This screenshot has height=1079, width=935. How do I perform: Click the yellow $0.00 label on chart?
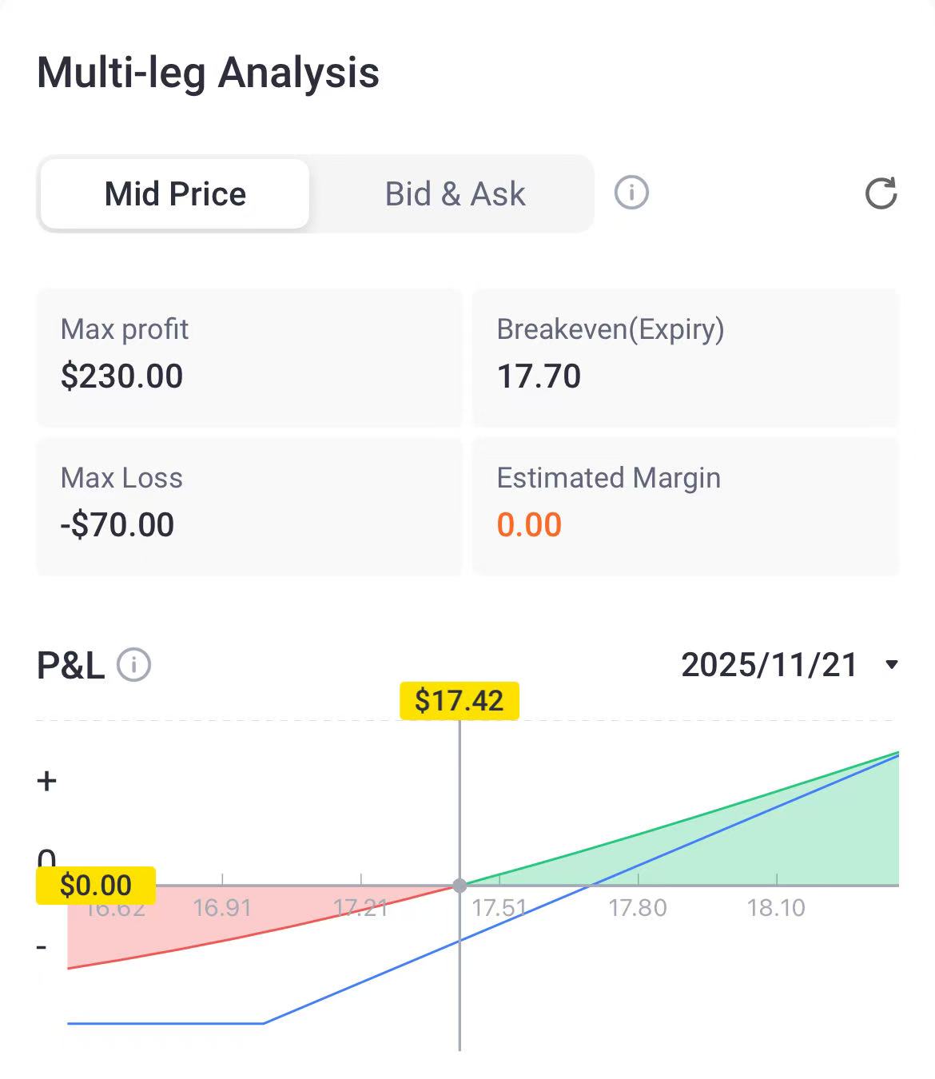coord(96,885)
